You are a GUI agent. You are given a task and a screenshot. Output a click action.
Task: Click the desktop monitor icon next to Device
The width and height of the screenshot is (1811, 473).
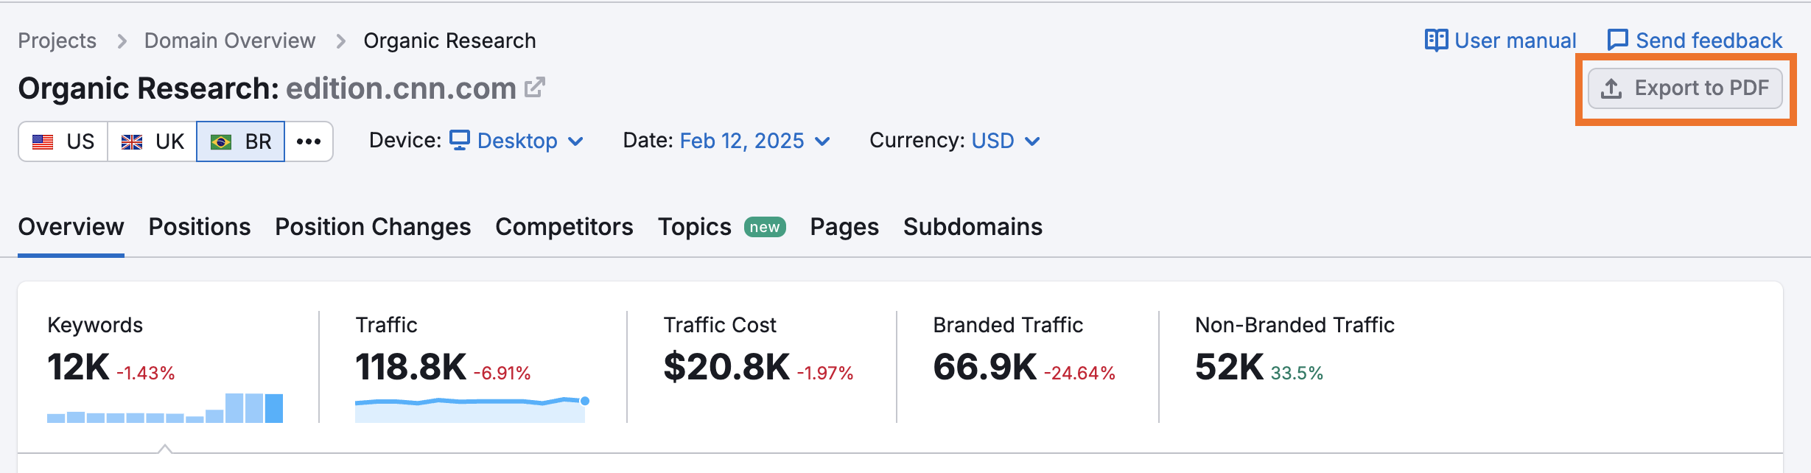click(x=460, y=140)
